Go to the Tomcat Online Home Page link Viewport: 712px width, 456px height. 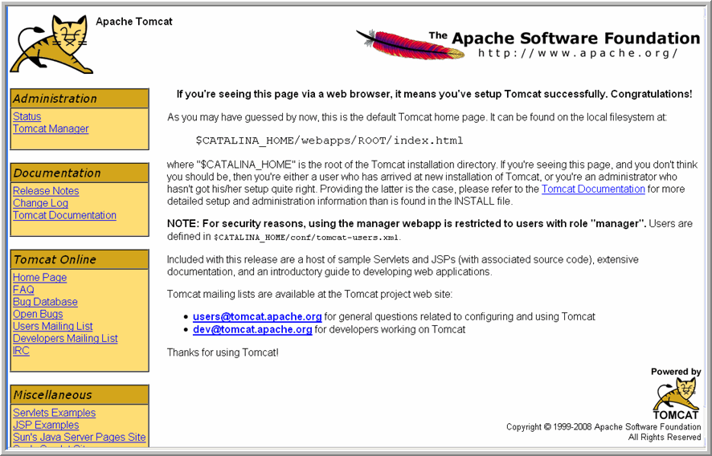[x=39, y=278]
